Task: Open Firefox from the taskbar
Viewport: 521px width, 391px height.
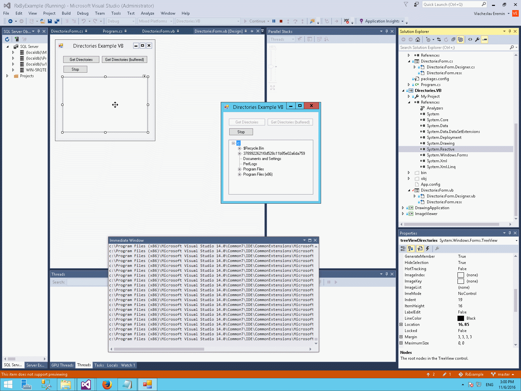Action: (107, 385)
